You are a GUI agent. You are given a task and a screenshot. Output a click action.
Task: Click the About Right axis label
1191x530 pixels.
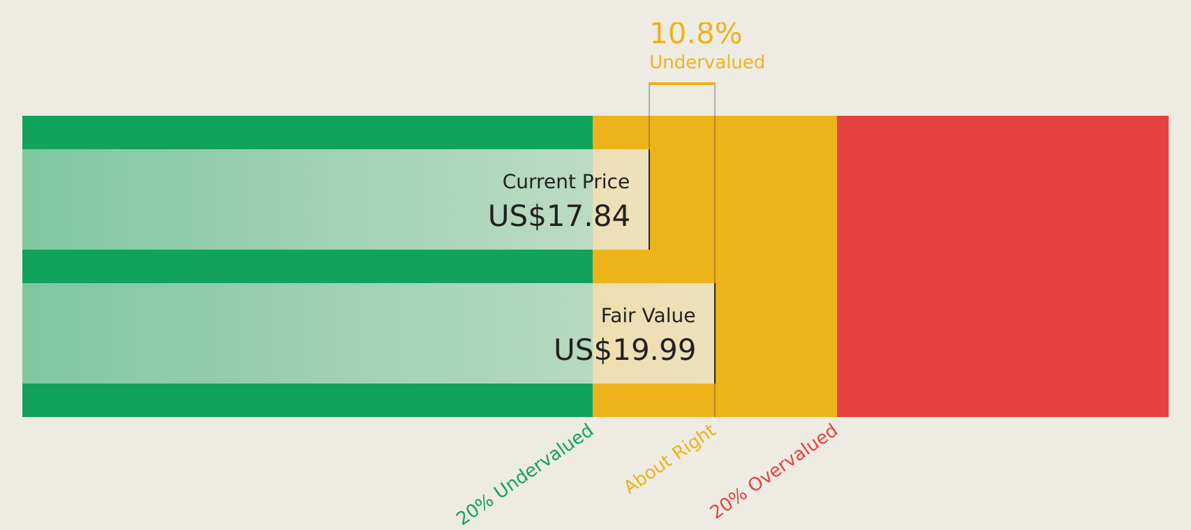point(670,460)
